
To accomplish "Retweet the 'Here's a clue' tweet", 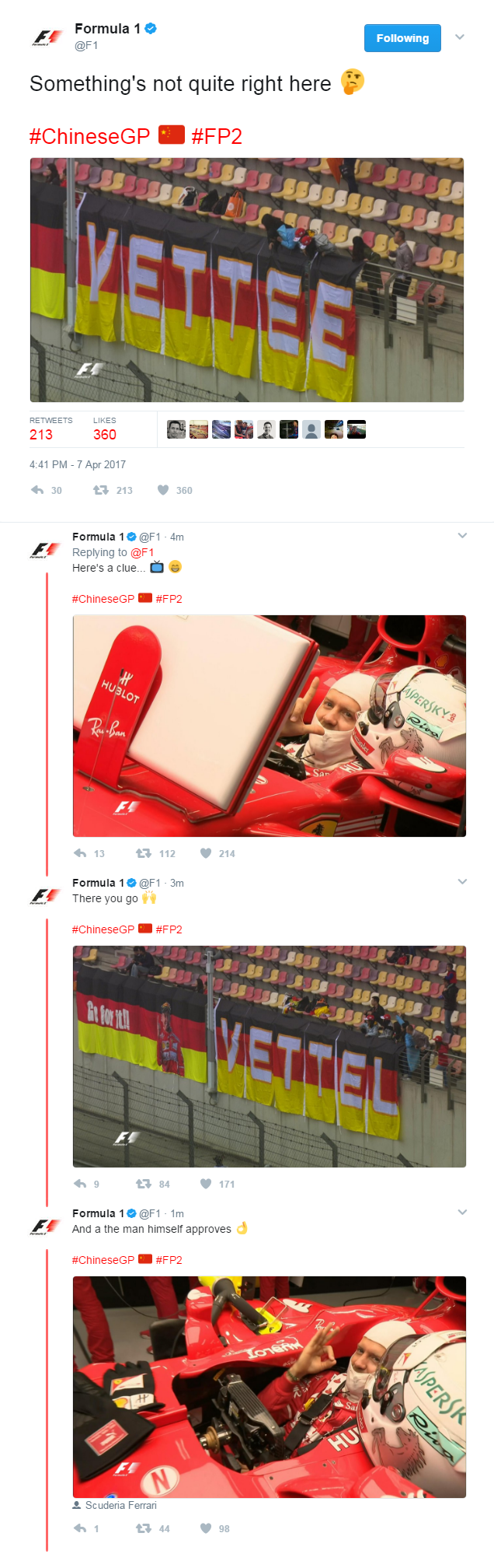I will tap(144, 853).
